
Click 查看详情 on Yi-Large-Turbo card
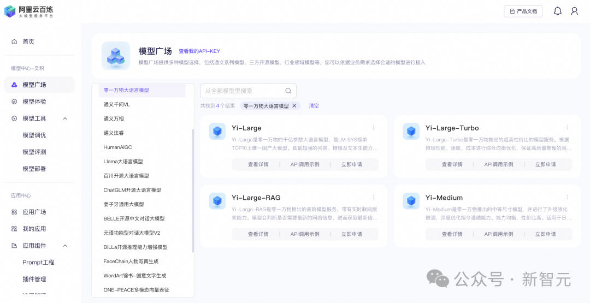[452, 165]
